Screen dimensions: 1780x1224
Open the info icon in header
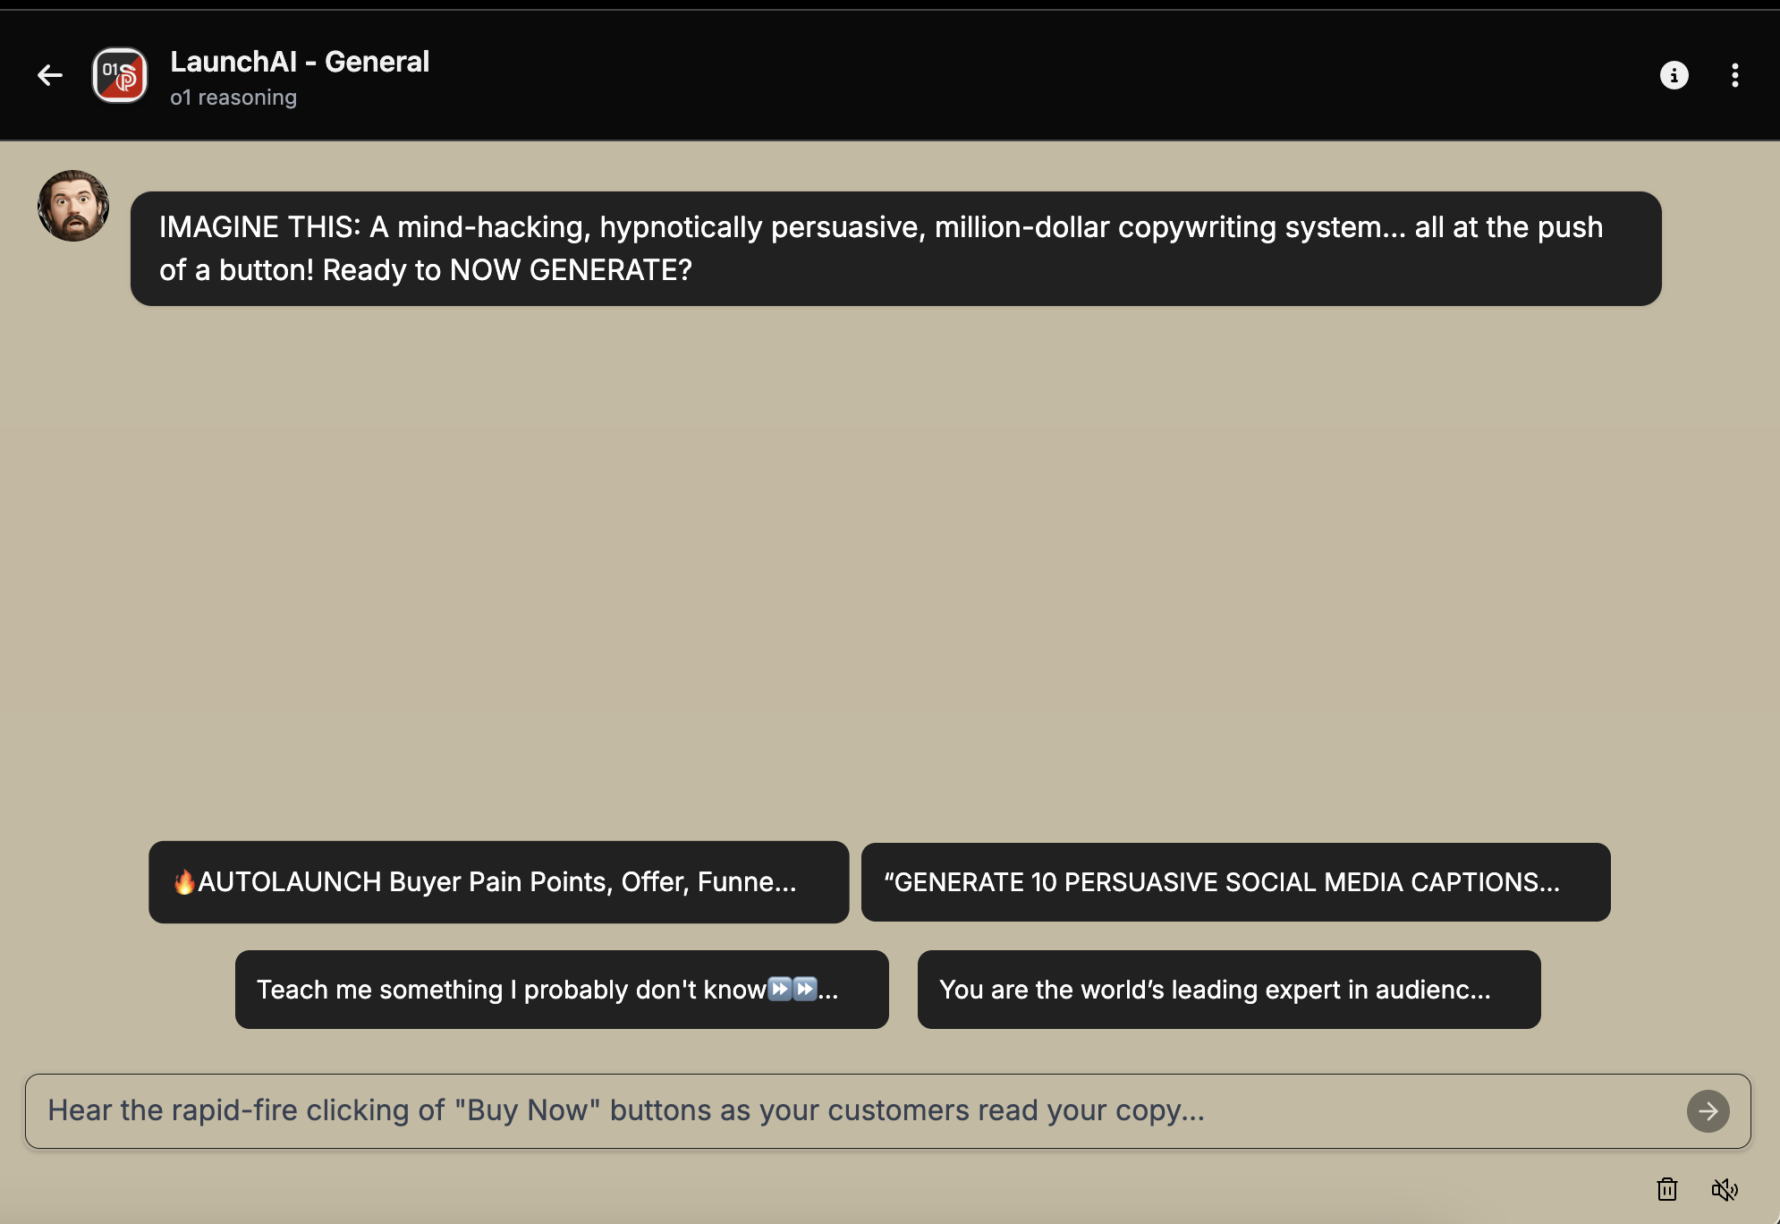click(1674, 75)
